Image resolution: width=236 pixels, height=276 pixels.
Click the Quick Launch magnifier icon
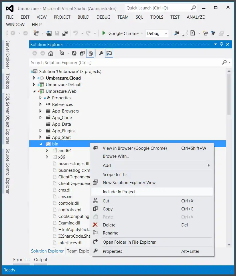point(193,8)
